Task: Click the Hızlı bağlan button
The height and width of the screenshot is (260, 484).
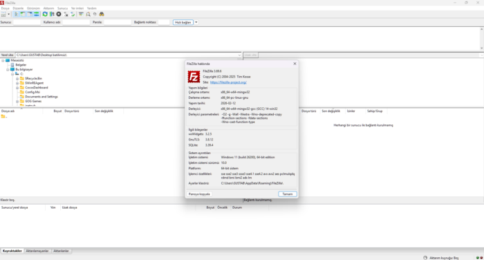Action: tap(183, 22)
